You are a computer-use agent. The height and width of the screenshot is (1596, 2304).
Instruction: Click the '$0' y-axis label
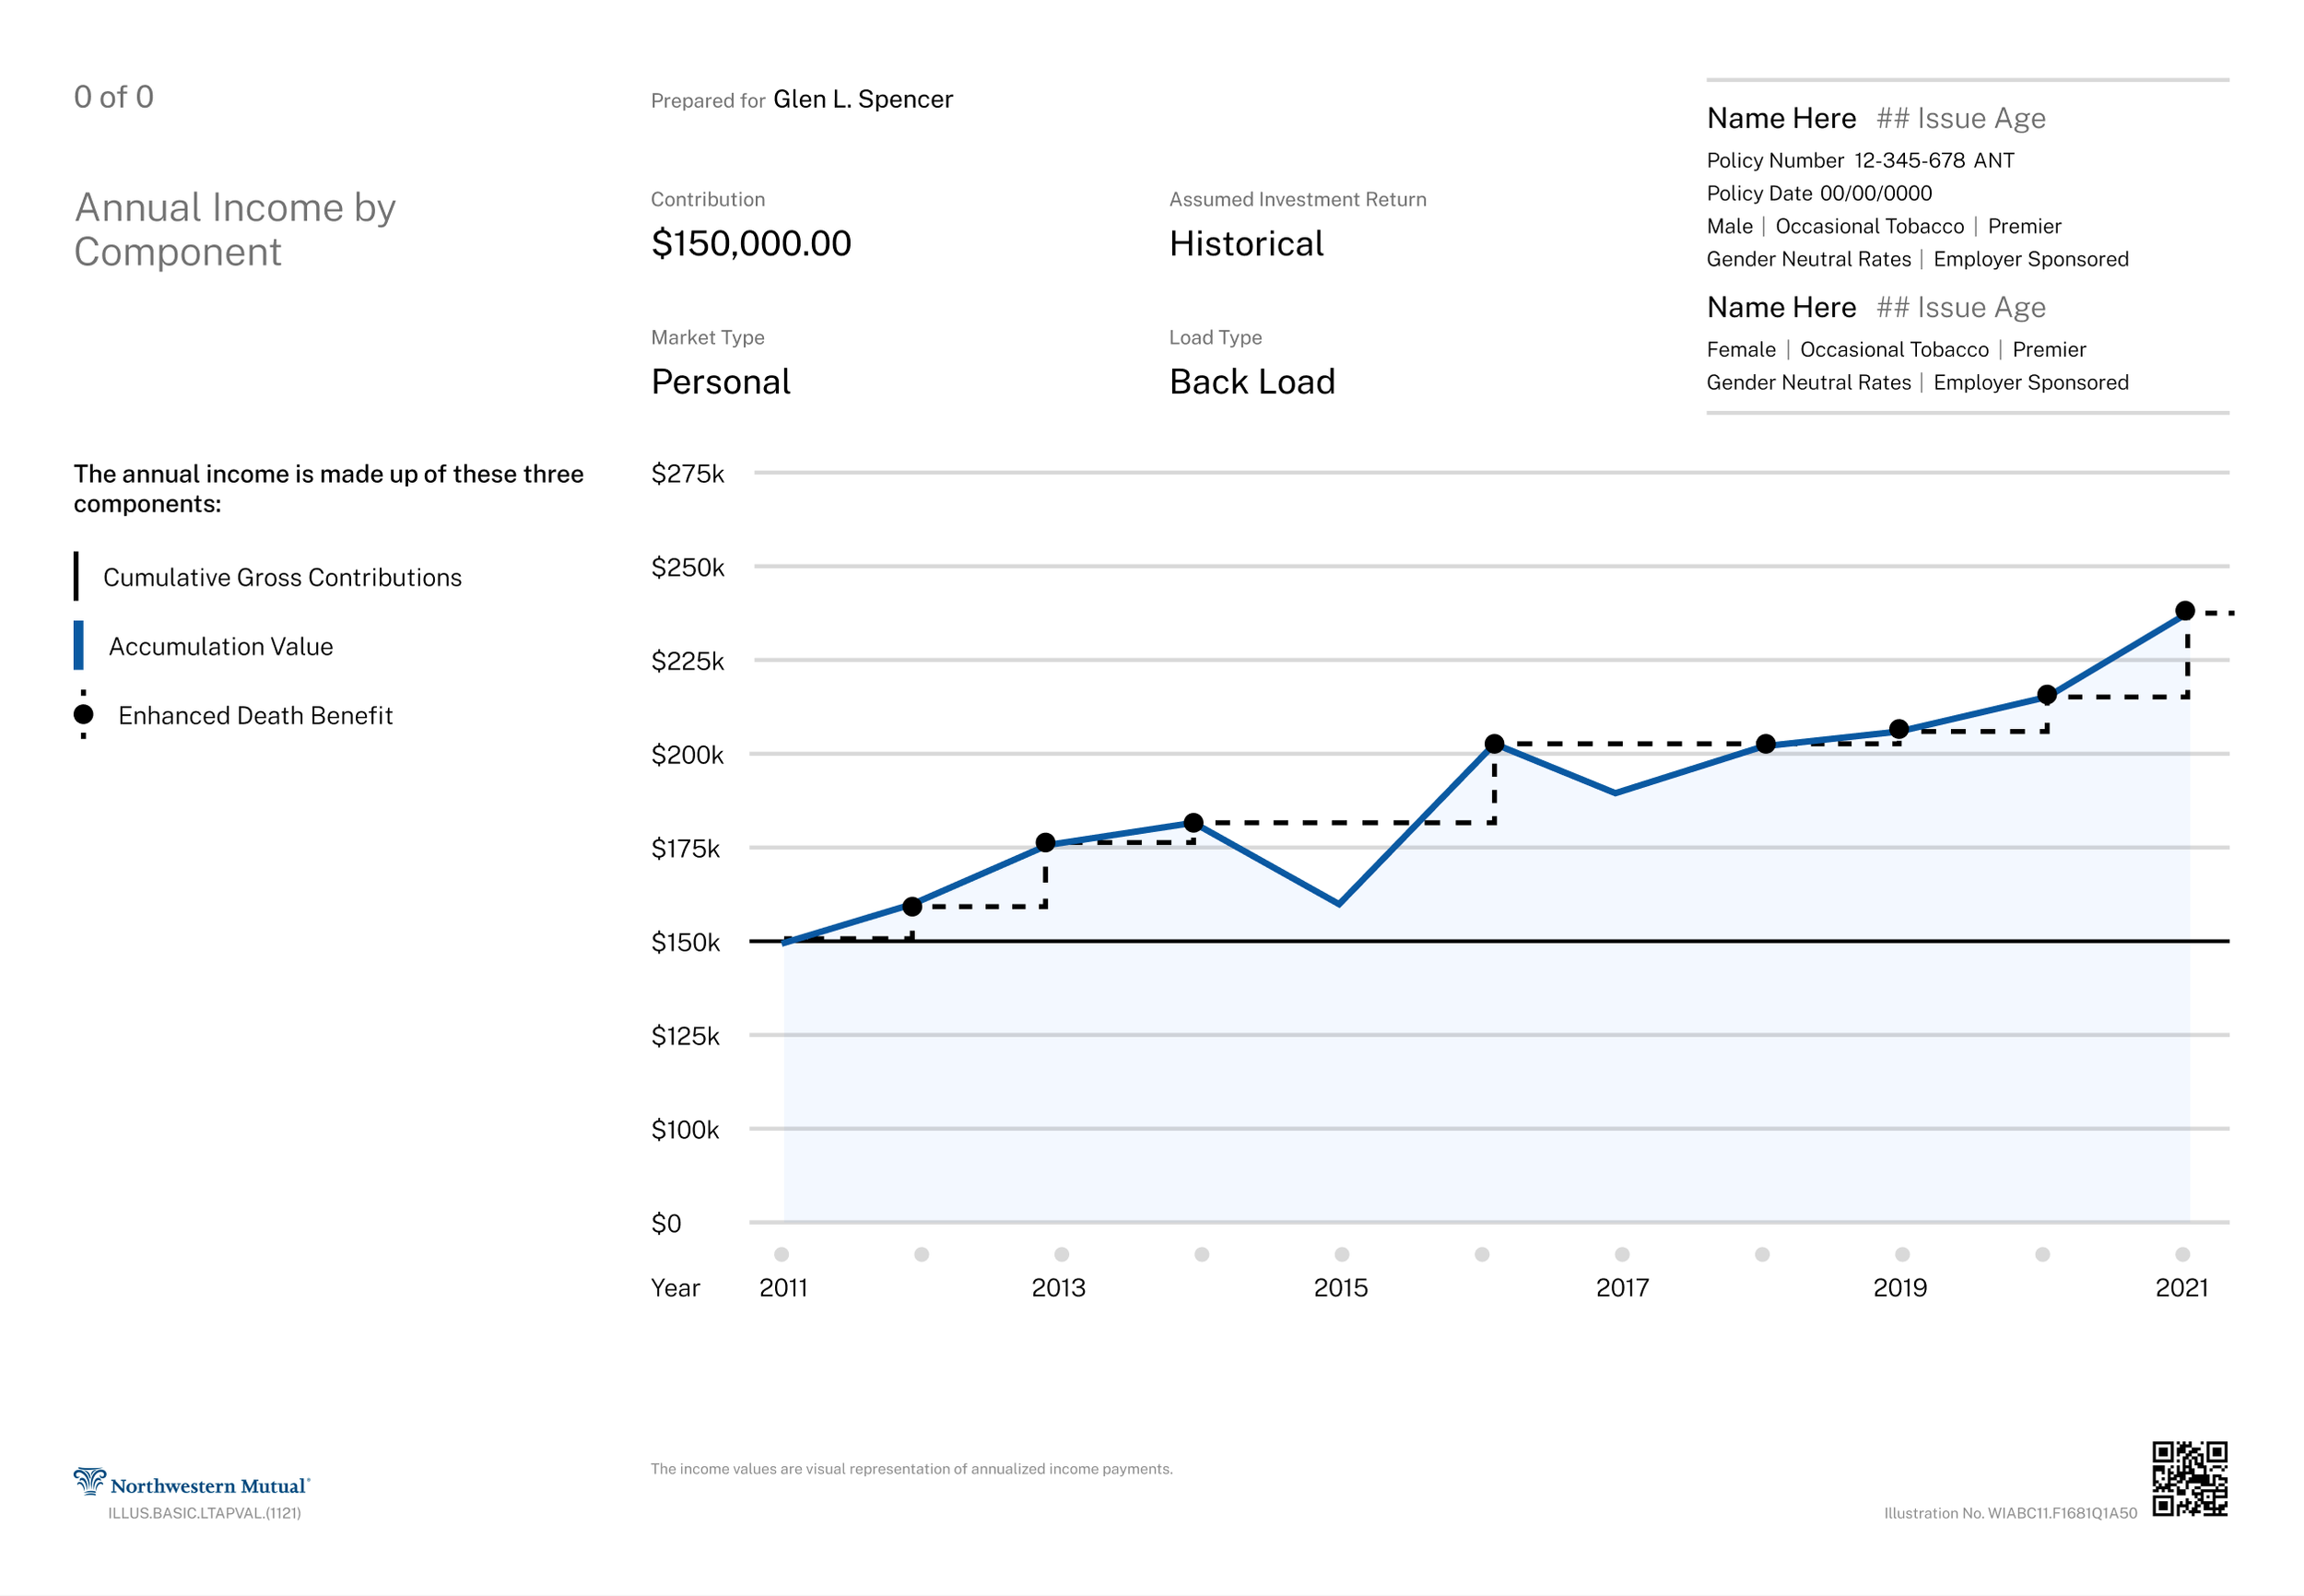(x=667, y=1223)
